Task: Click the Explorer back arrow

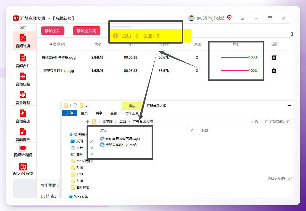Action: point(67,122)
